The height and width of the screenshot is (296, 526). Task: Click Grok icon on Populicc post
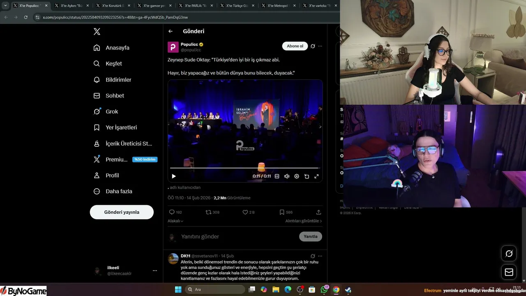313,46
